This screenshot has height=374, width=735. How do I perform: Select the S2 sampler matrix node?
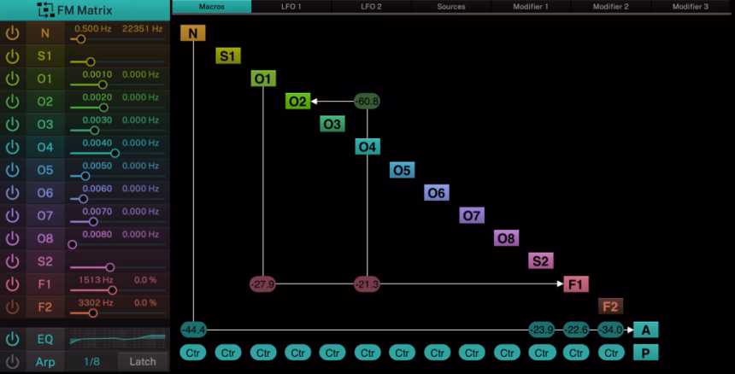[540, 261]
